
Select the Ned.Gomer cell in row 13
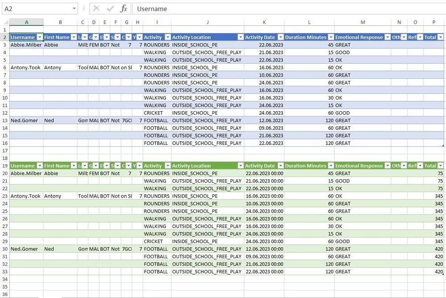click(x=26, y=120)
